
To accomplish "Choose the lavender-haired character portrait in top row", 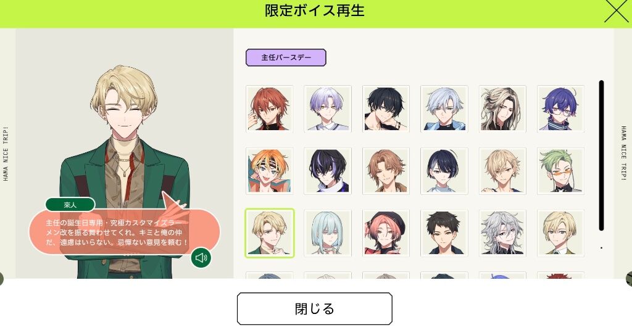I will click(328, 109).
